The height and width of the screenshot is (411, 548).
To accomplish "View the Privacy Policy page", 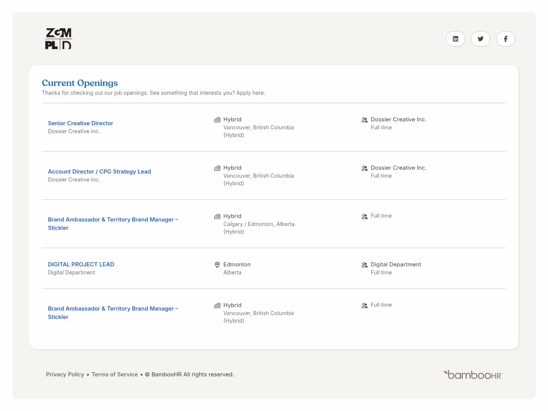I will click(x=65, y=374).
